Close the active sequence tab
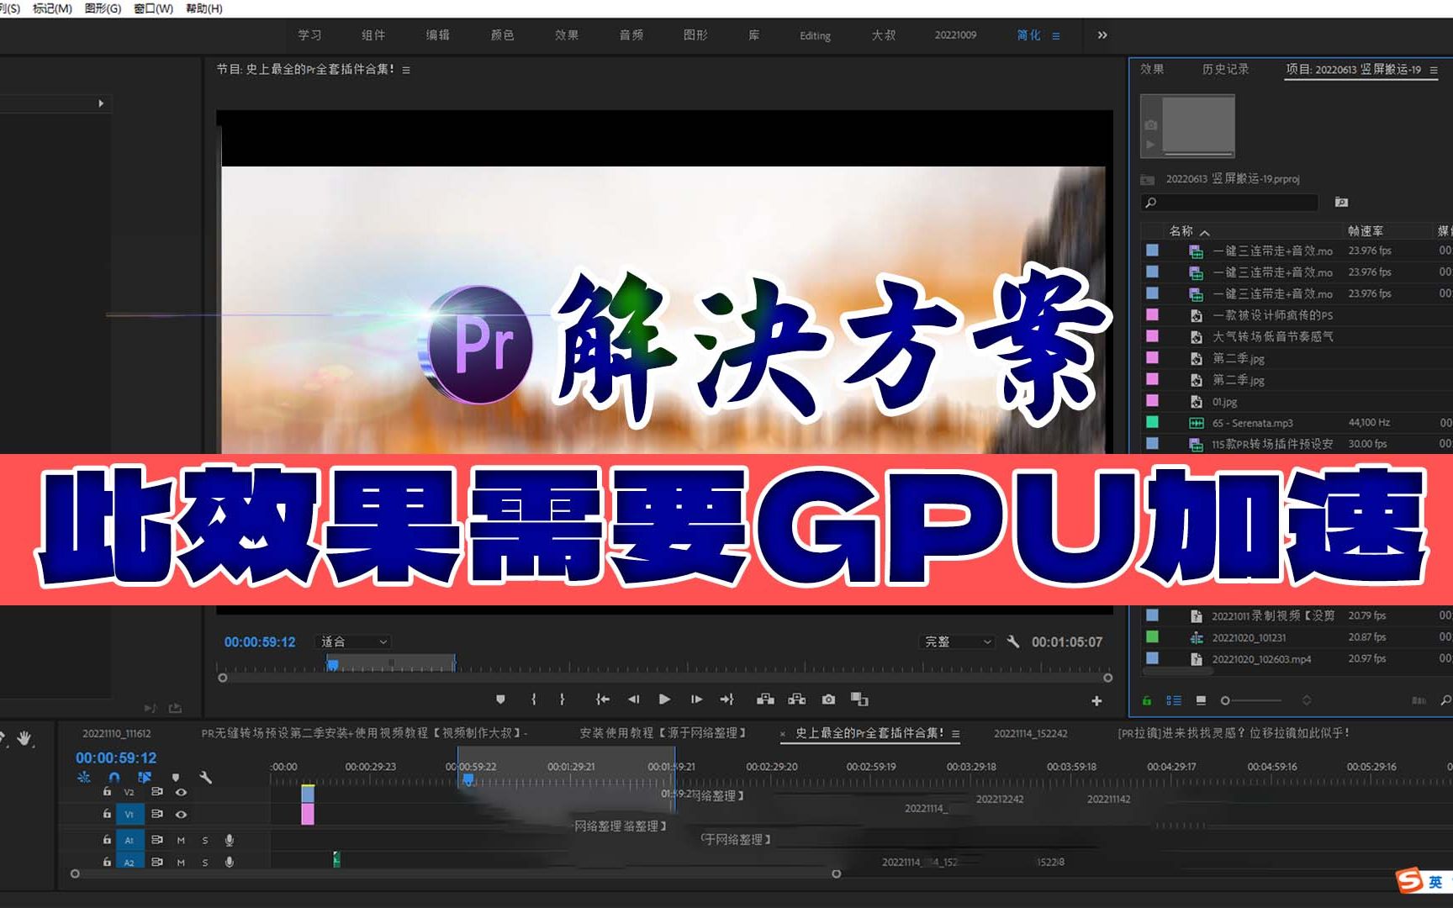Image resolution: width=1453 pixels, height=908 pixels. click(783, 734)
